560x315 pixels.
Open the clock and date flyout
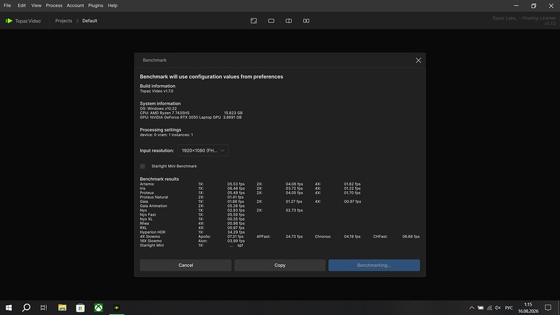pos(528,308)
